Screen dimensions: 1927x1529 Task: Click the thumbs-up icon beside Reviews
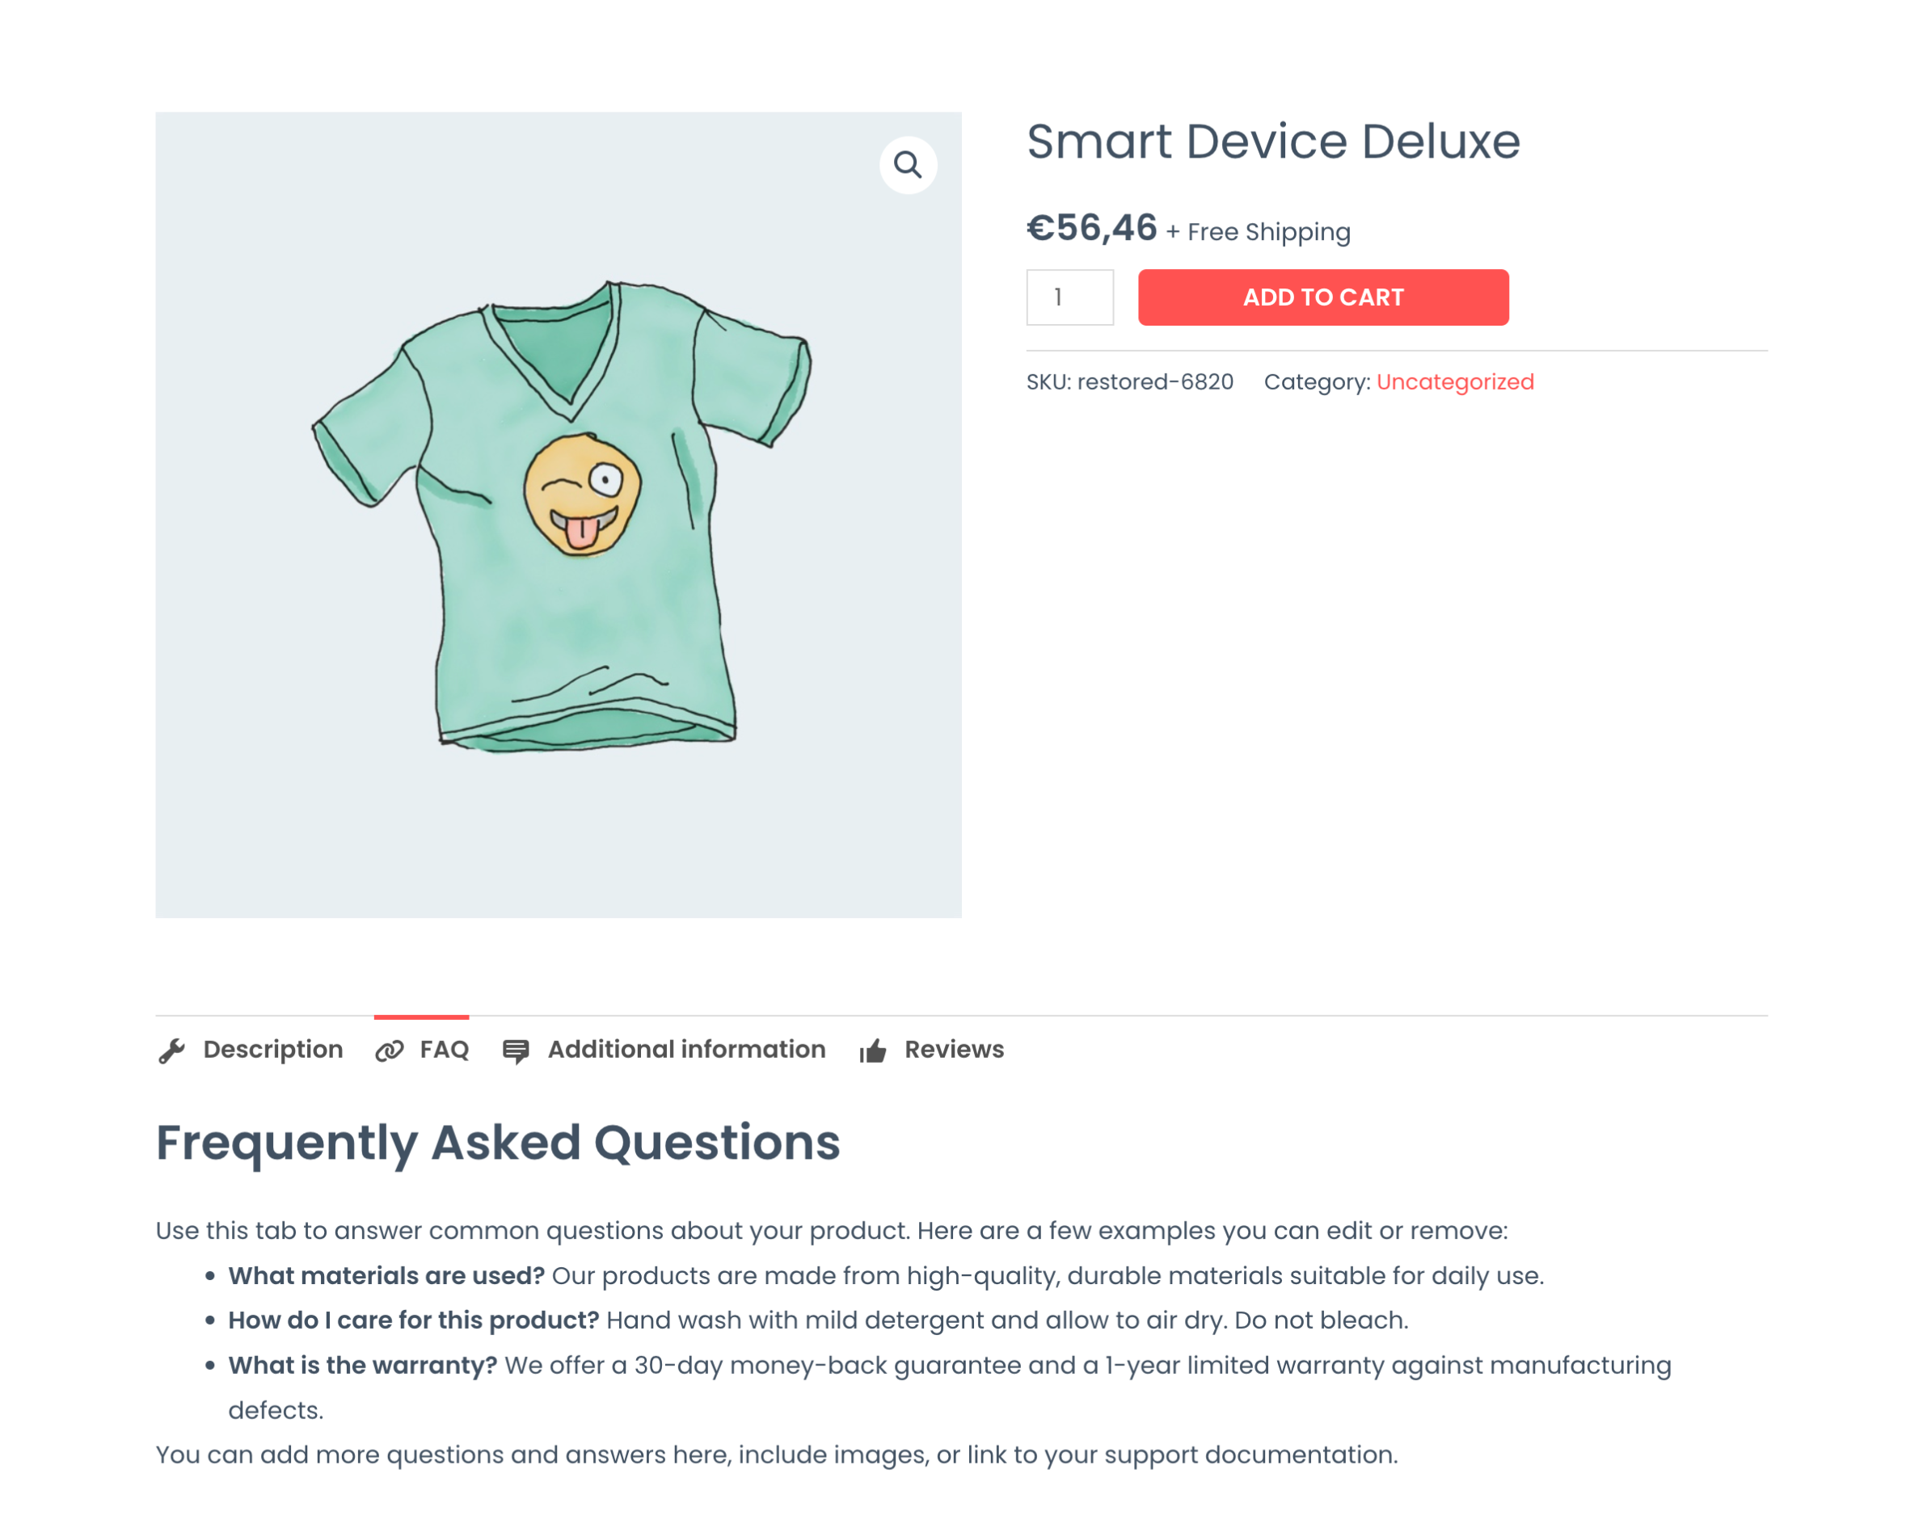[x=871, y=1049]
